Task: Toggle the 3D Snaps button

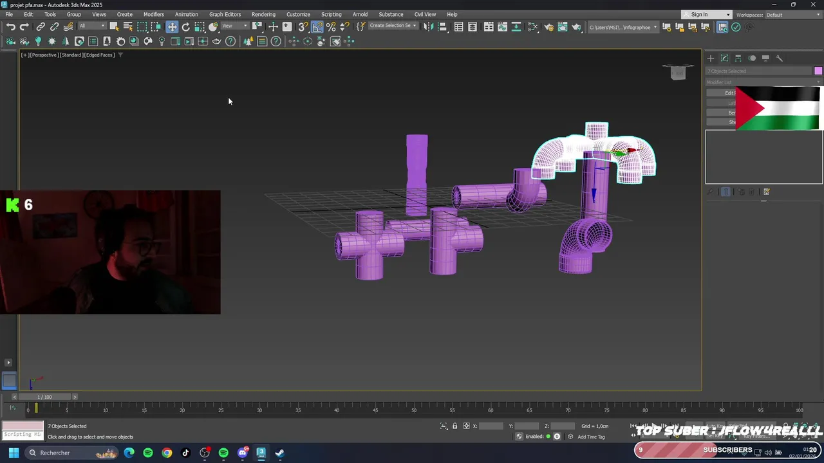Action: pos(303,27)
